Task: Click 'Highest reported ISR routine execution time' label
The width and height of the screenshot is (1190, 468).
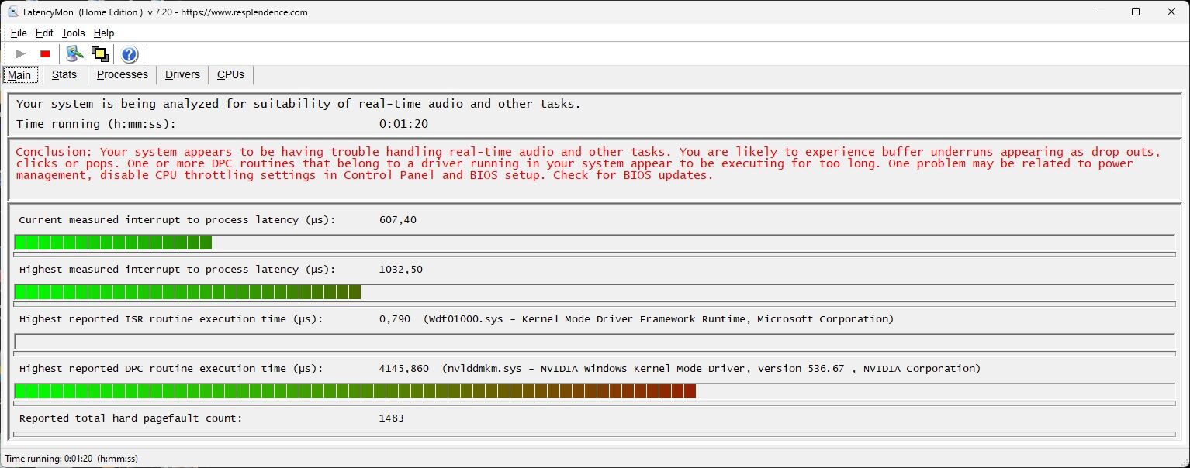Action: [171, 319]
